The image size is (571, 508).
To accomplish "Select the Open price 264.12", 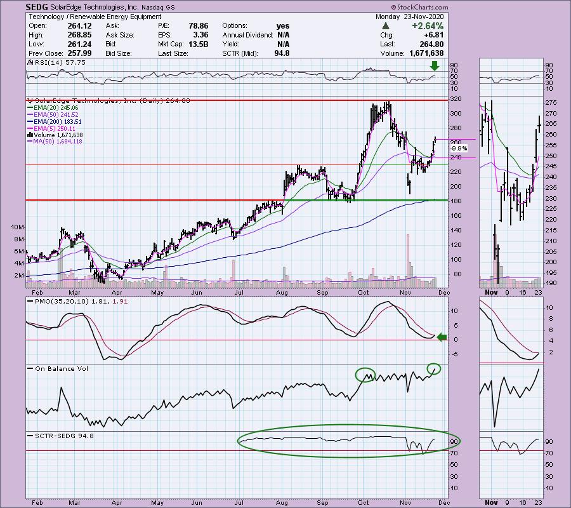I will (x=79, y=26).
